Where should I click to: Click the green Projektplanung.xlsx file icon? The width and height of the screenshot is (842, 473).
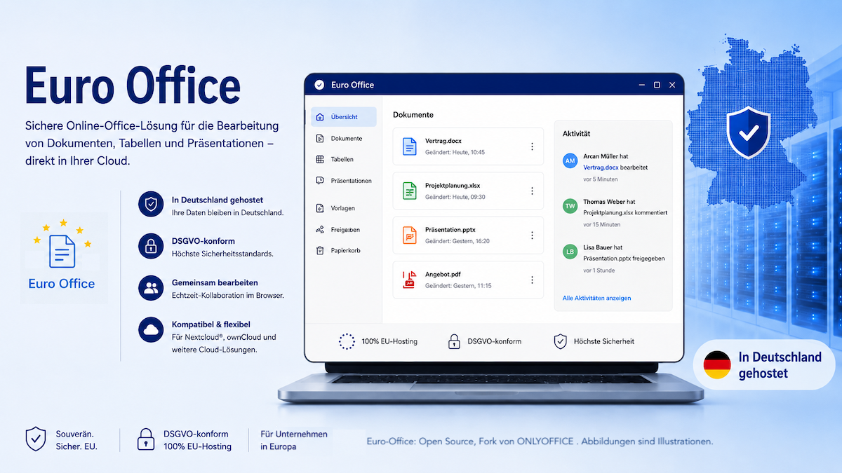pos(409,191)
